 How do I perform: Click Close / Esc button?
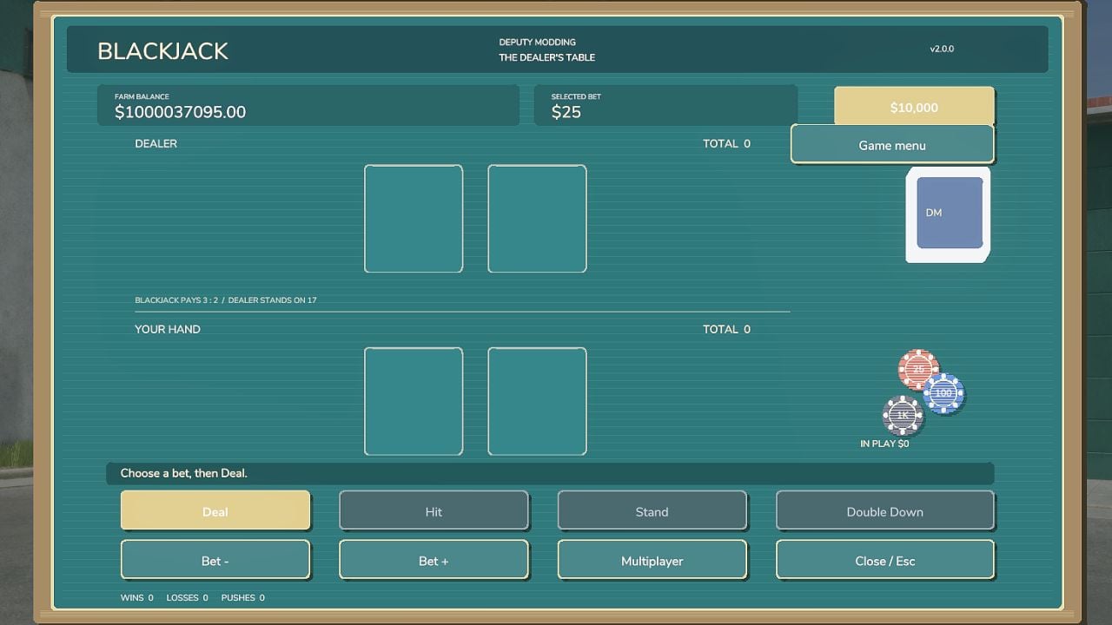(x=884, y=561)
